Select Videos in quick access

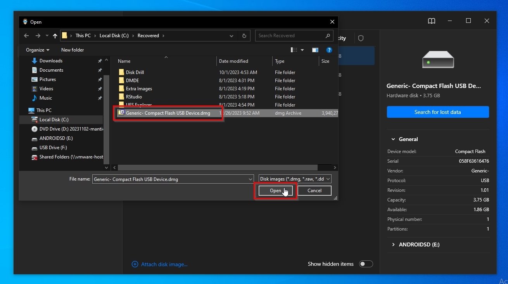pyautogui.click(x=46, y=89)
